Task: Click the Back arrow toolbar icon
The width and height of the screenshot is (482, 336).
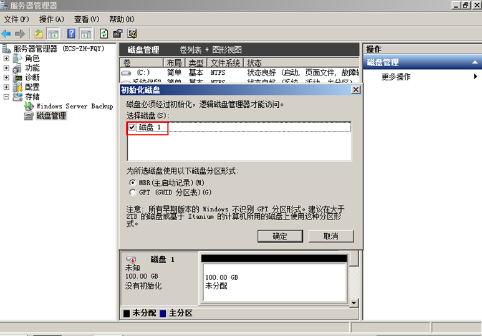Action: tap(6, 34)
